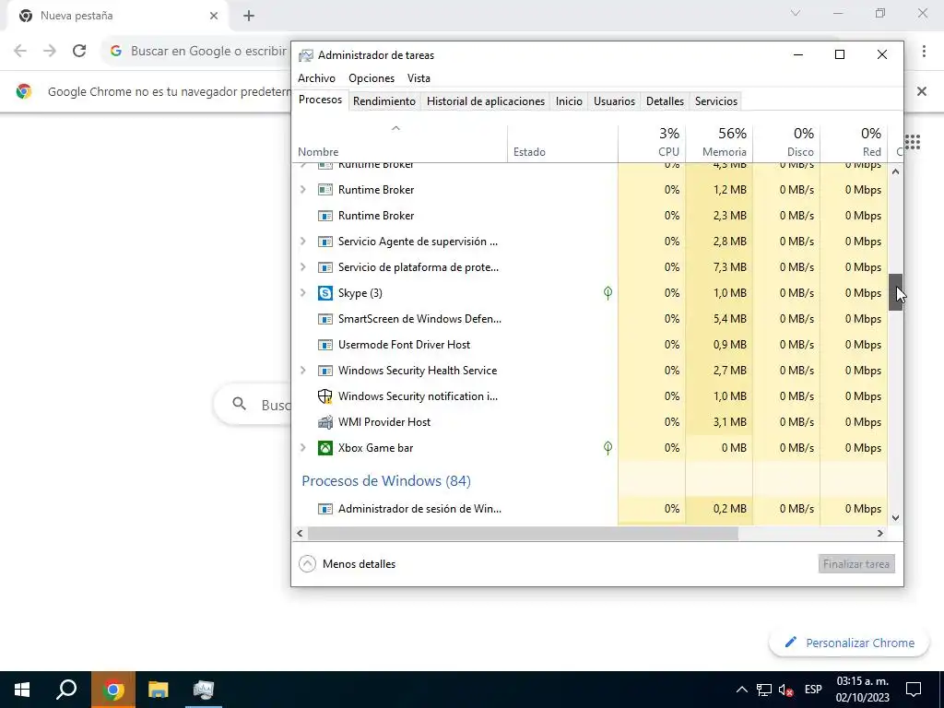Image resolution: width=944 pixels, height=708 pixels.
Task: Switch to the Inicio tab
Action: (569, 101)
